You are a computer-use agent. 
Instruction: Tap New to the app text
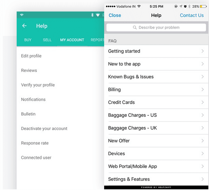click(x=124, y=64)
